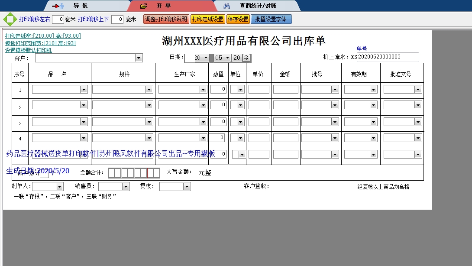472x266 pixels.
Task: Click the open folder icon on 开单 tab
Action: tap(144, 6)
